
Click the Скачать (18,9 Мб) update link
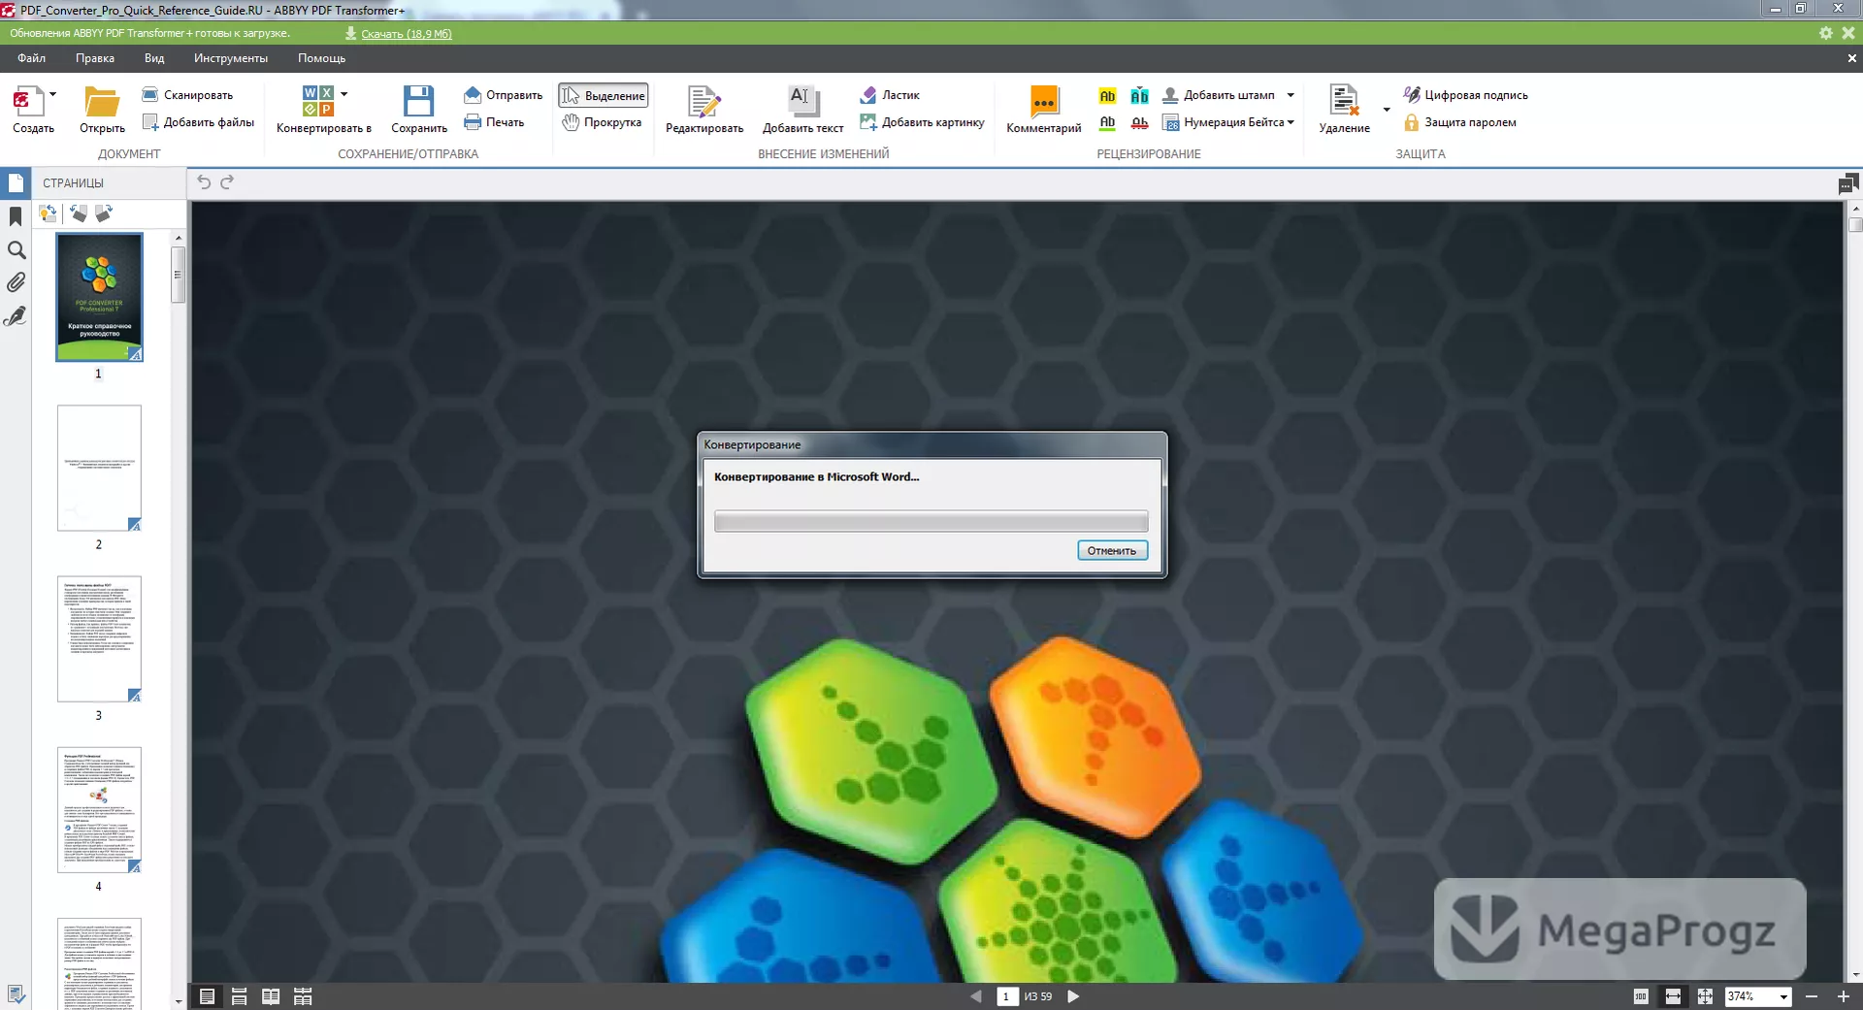point(407,33)
